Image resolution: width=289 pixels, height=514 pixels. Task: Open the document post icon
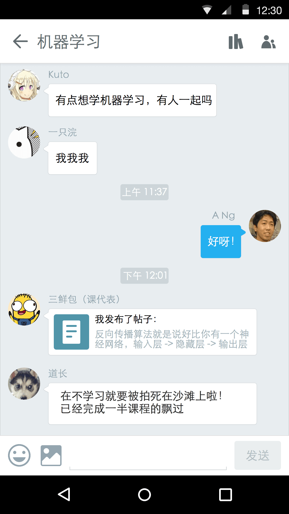point(71,332)
